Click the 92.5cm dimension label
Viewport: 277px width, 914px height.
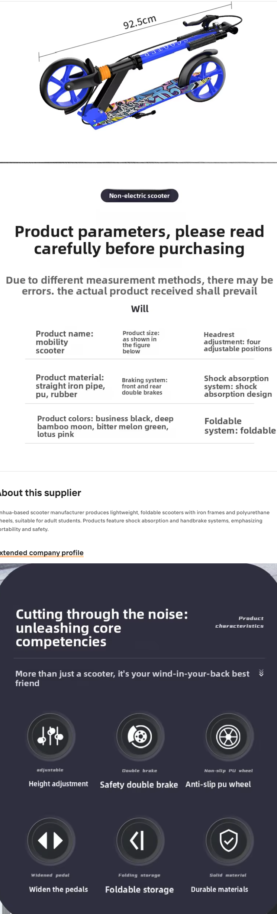(140, 22)
